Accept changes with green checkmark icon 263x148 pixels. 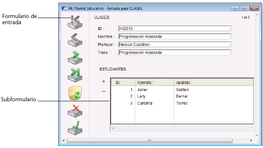pyautogui.click(x=75, y=128)
